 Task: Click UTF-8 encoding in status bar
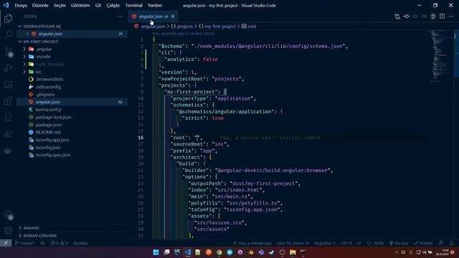click(x=346, y=243)
